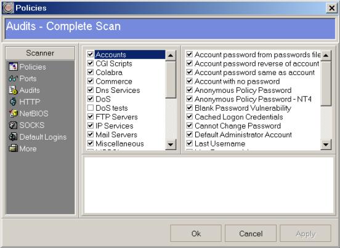Open the Default Logins icon
The height and width of the screenshot is (248, 340).
coord(13,137)
